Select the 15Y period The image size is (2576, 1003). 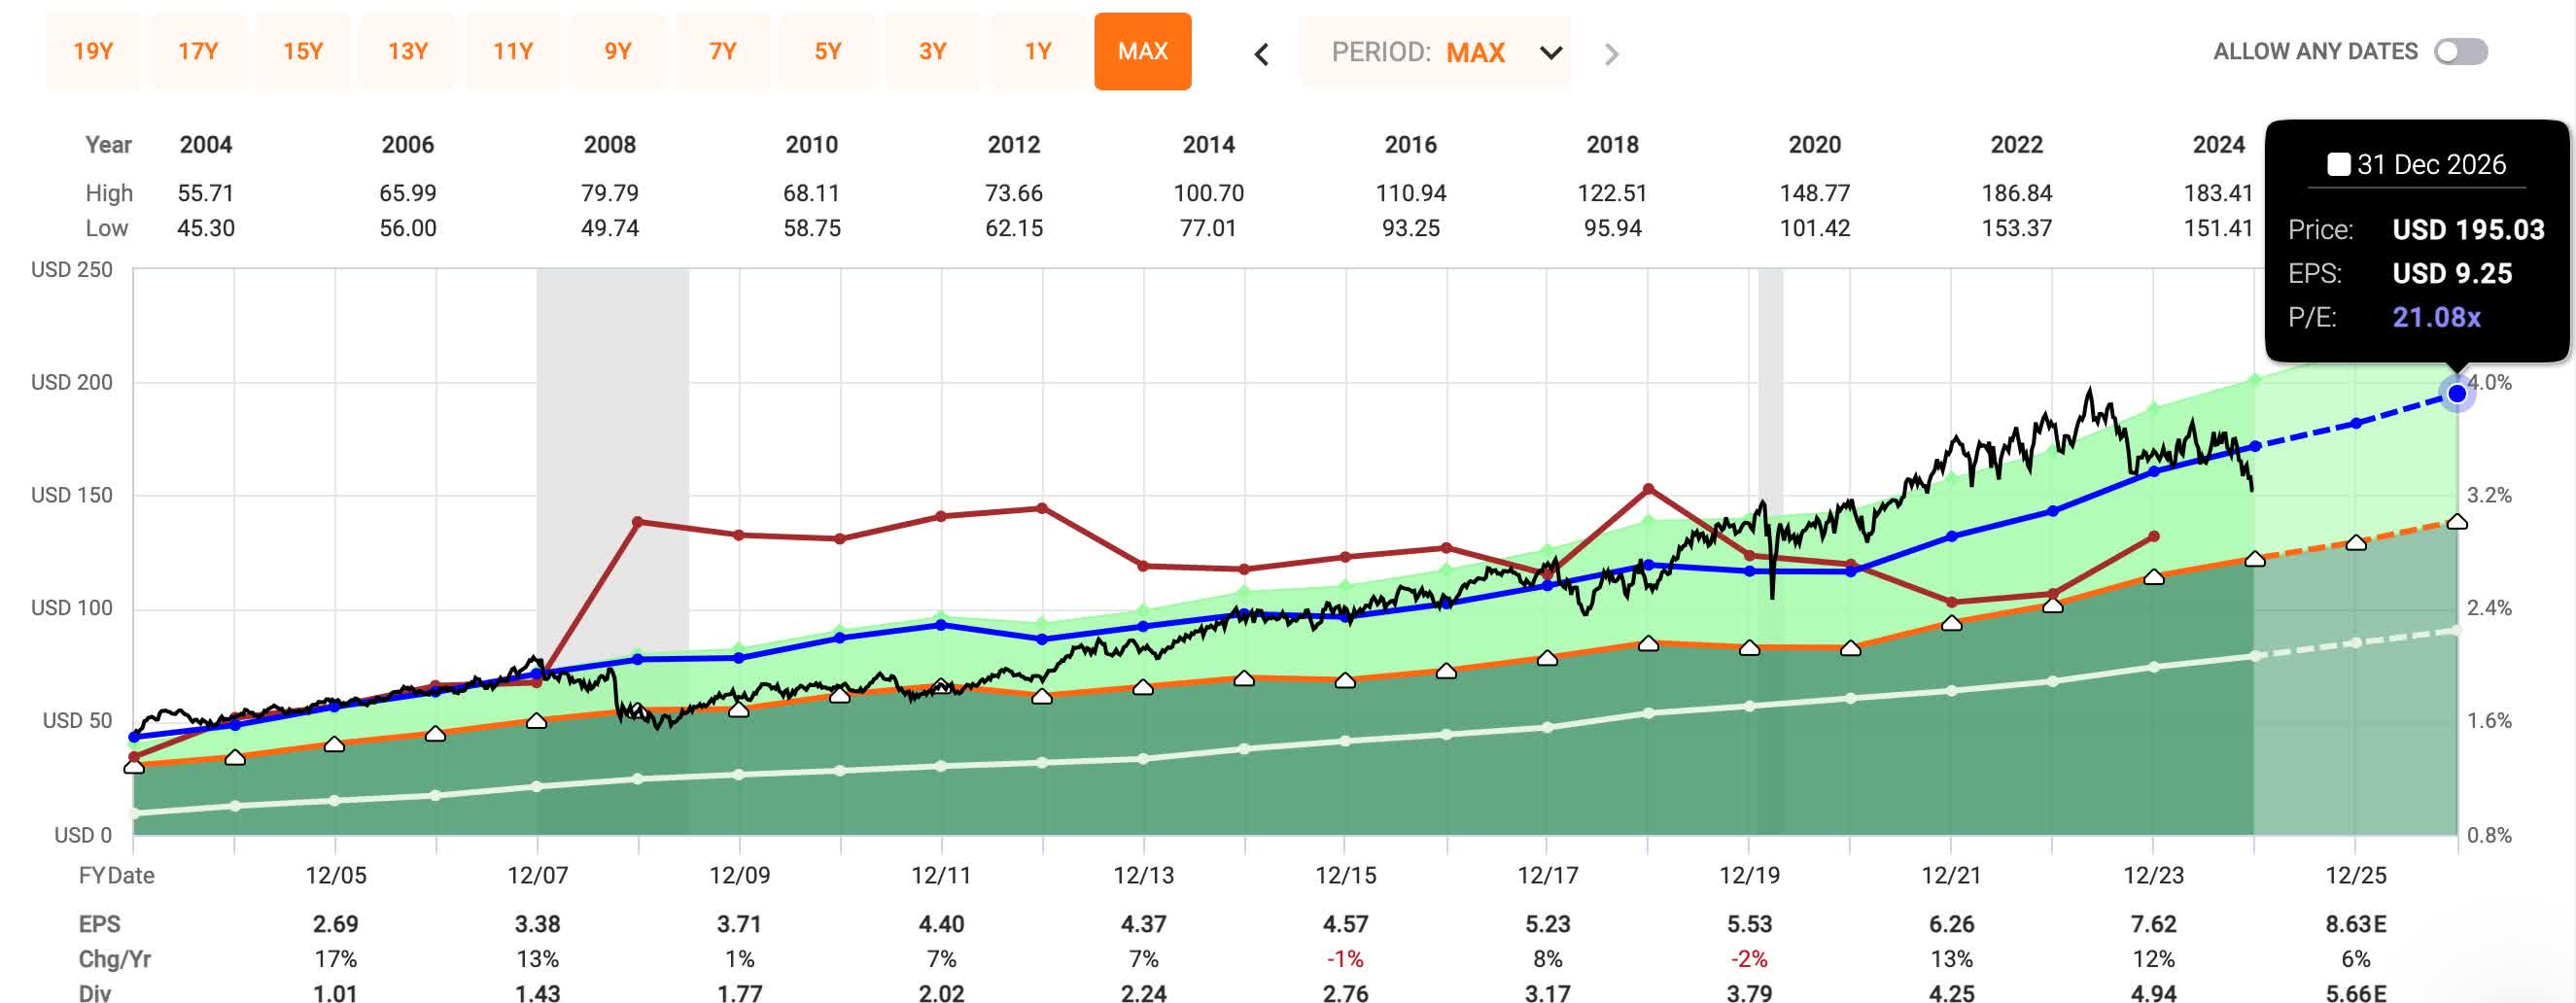(x=302, y=52)
